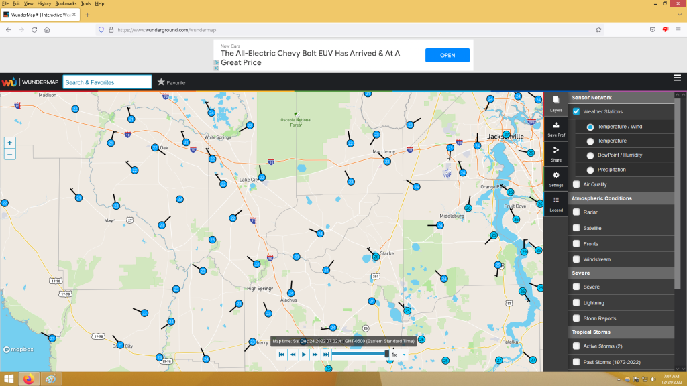Open a new browser tab
This screenshot has width=687, height=386.
pos(87,15)
